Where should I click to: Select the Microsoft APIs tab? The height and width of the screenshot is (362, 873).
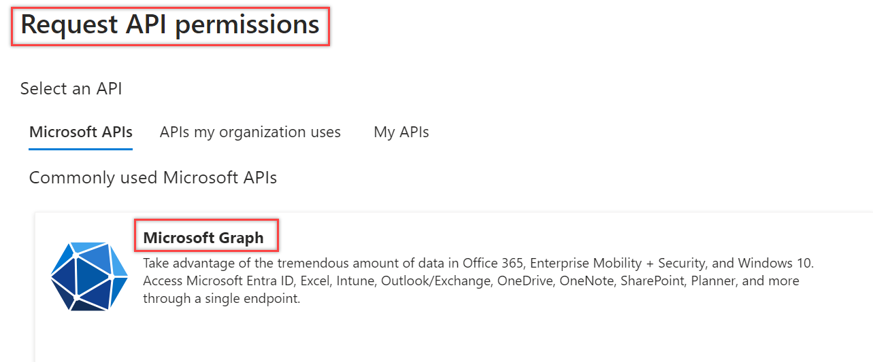click(x=81, y=132)
